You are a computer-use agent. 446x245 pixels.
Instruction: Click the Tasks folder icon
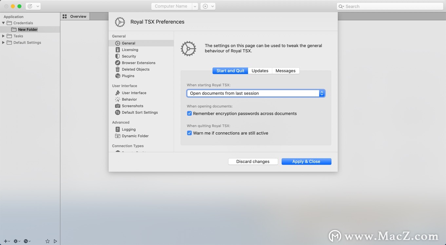[x=9, y=36]
